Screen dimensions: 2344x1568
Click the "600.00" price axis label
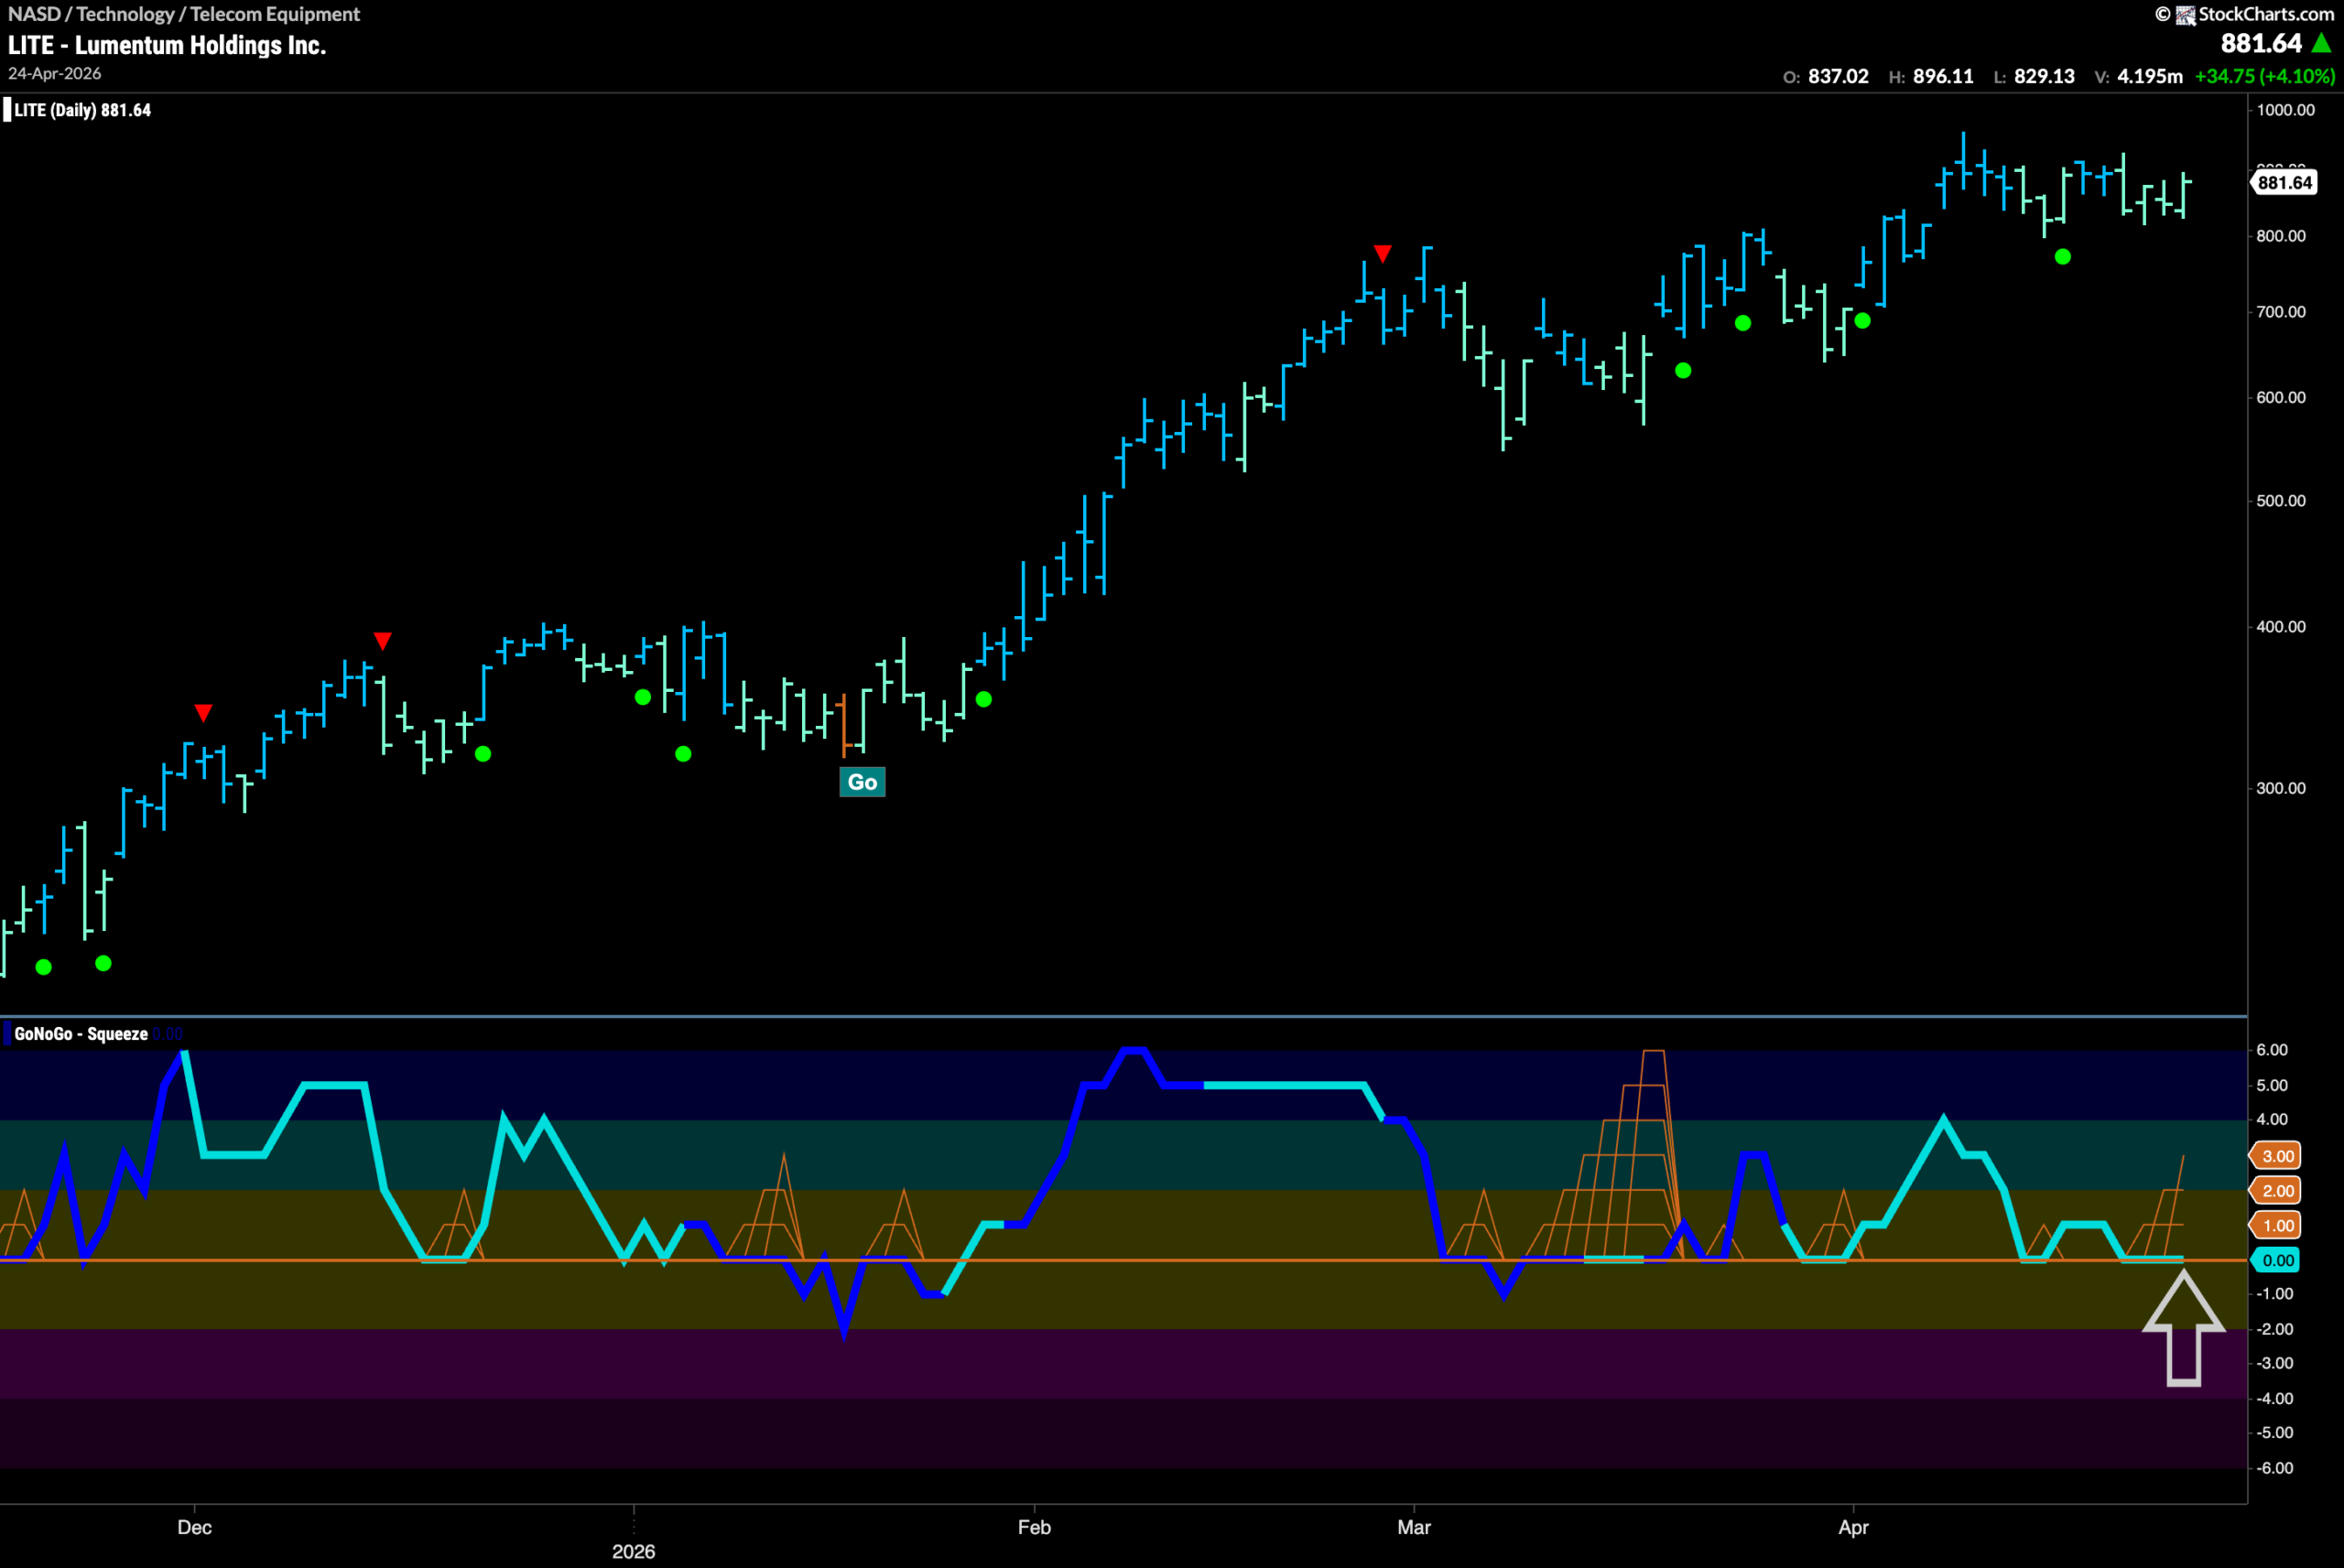tap(2281, 397)
